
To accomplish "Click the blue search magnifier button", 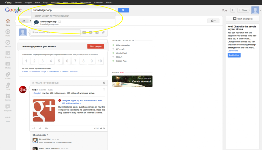I will pos(123,10).
